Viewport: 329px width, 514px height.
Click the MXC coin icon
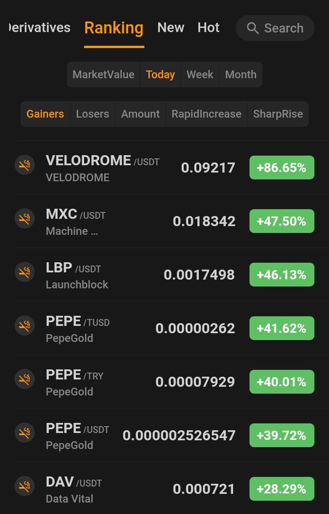pos(25,218)
